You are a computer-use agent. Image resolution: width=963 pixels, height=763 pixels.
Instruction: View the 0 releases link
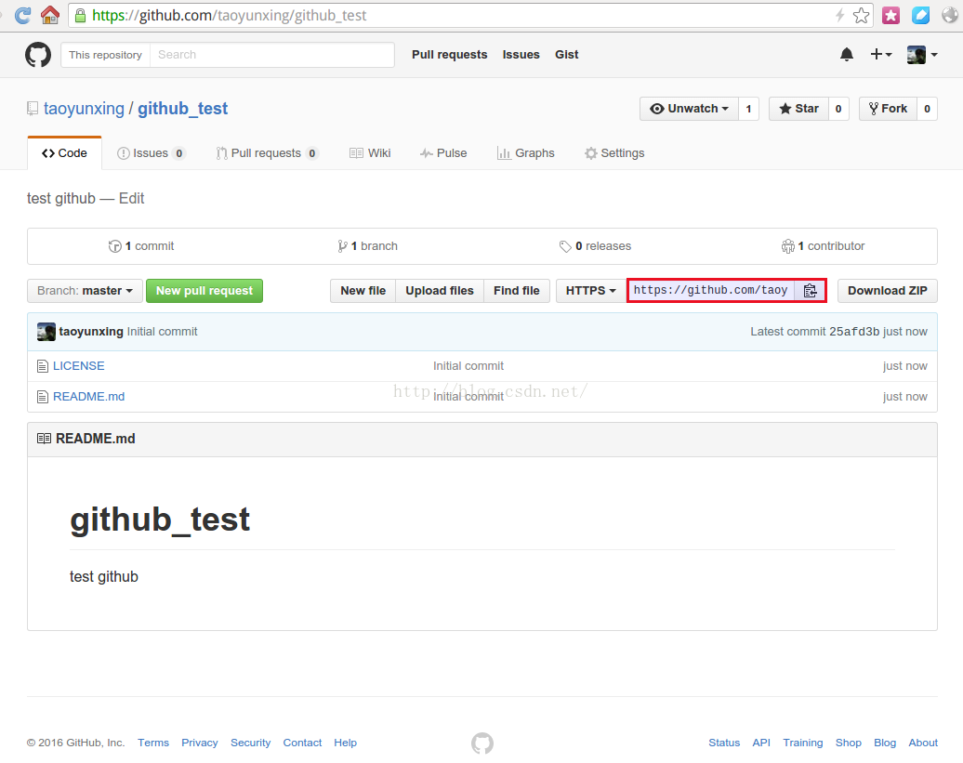point(595,246)
